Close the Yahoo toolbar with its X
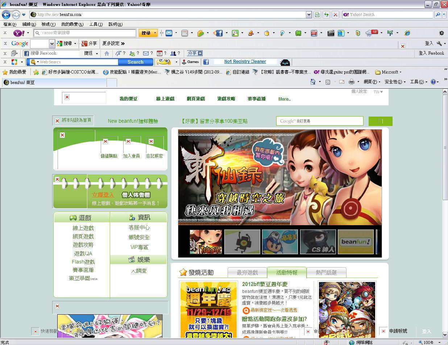Screen dimensions: 448x345 coord(5,33)
